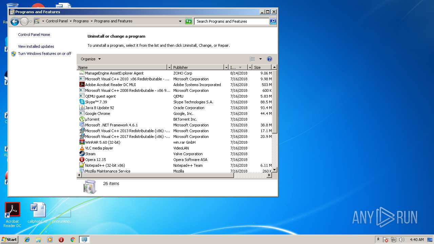Open the Installed On column filter dropdown

coord(250,67)
